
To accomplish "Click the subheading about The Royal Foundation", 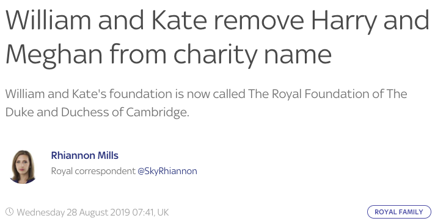I will click(x=206, y=103).
